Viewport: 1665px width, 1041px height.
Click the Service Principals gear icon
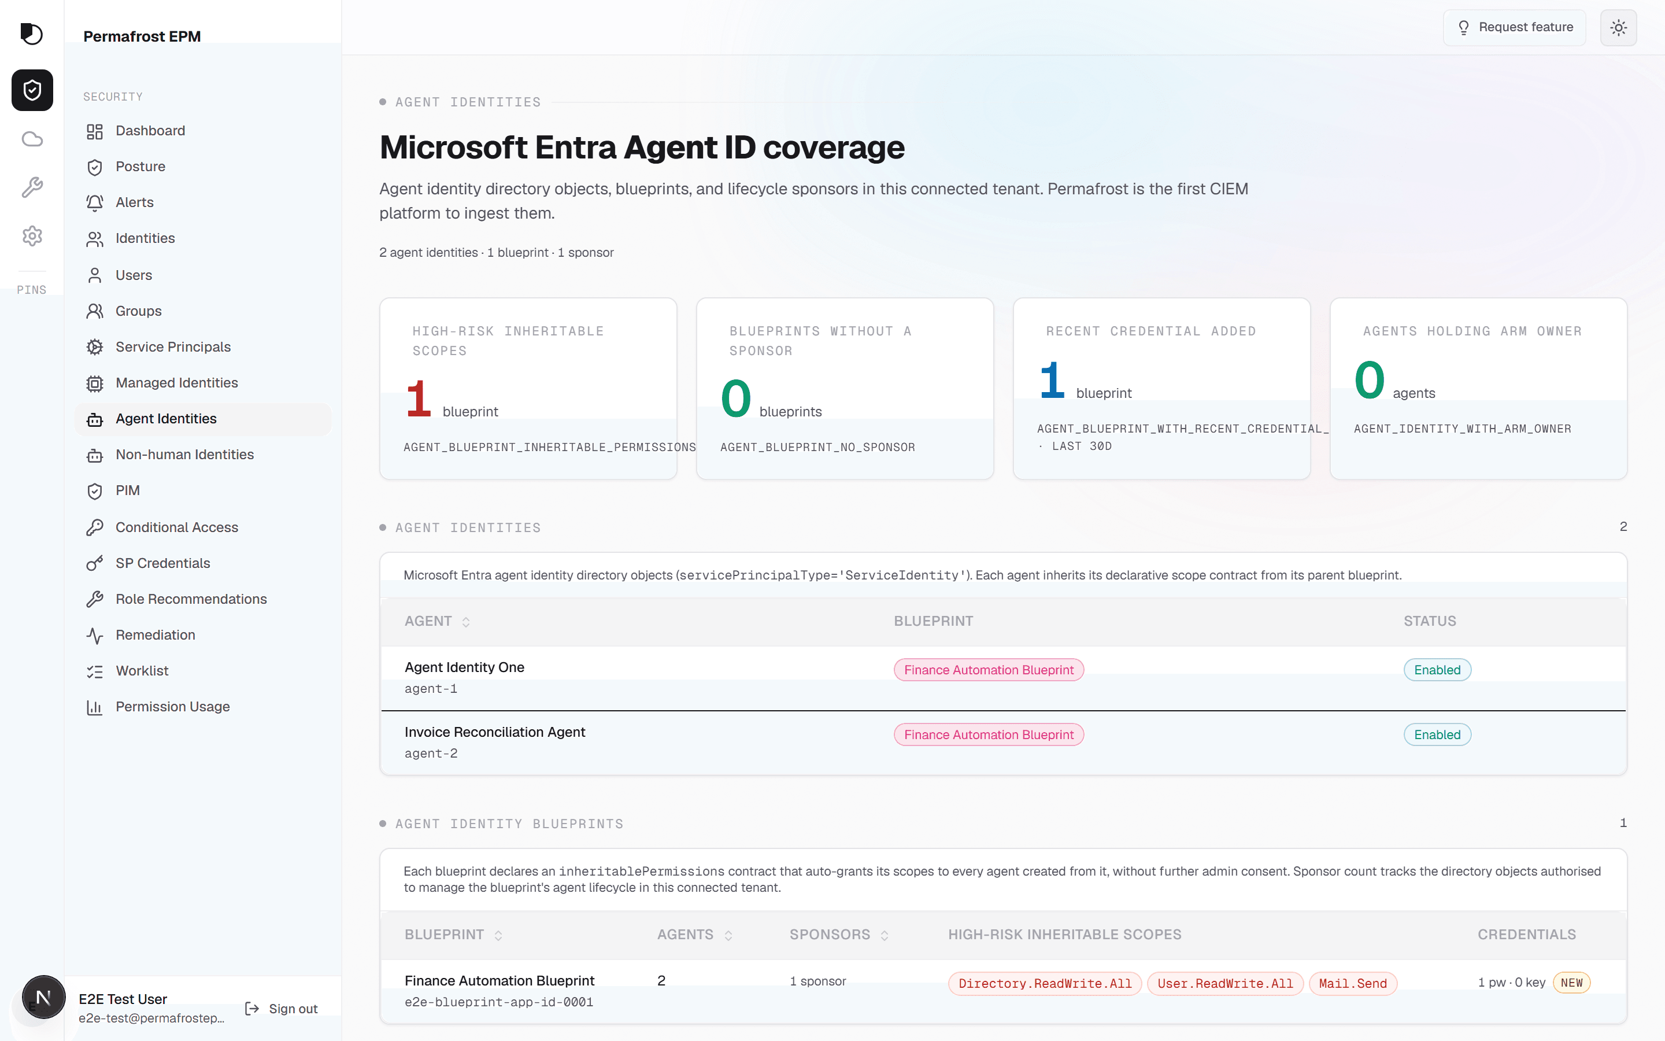pos(95,347)
